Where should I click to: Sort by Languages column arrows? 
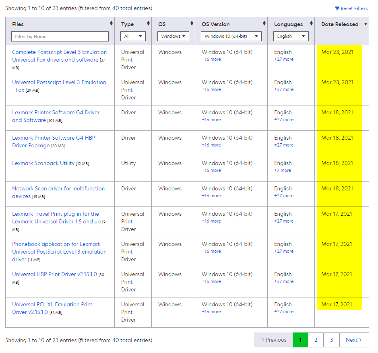[311, 24]
